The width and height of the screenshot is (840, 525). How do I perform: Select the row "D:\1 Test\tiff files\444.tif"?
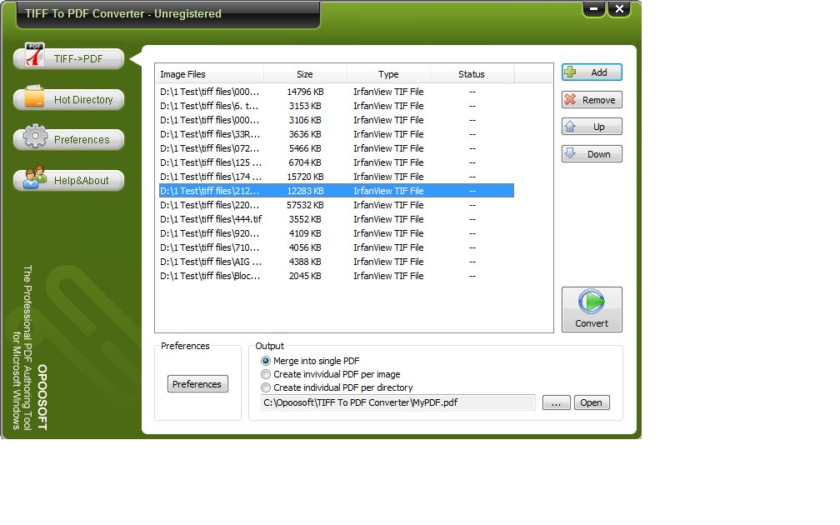click(337, 219)
